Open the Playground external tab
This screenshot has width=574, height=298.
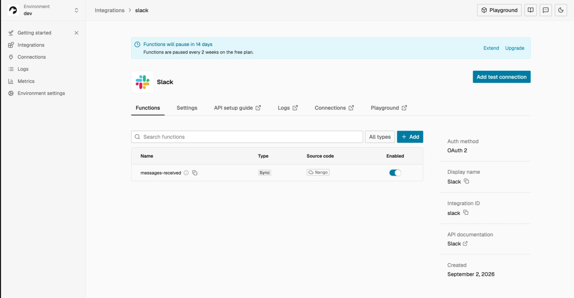[389, 108]
